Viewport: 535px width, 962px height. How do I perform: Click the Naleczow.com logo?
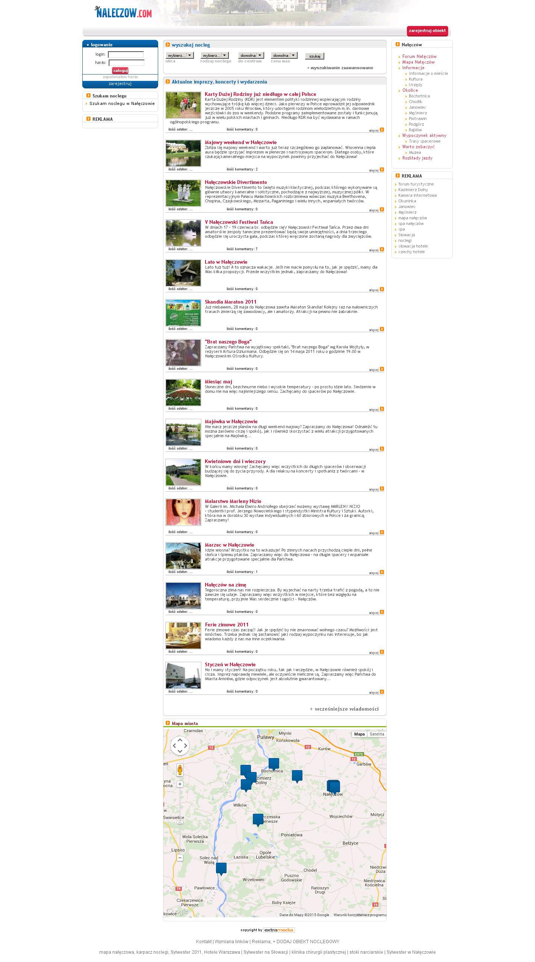click(x=123, y=13)
